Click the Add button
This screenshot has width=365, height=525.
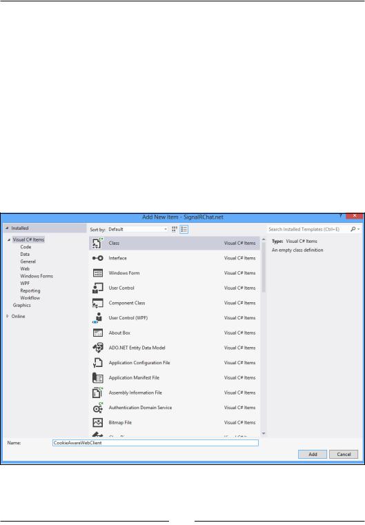pos(313,455)
